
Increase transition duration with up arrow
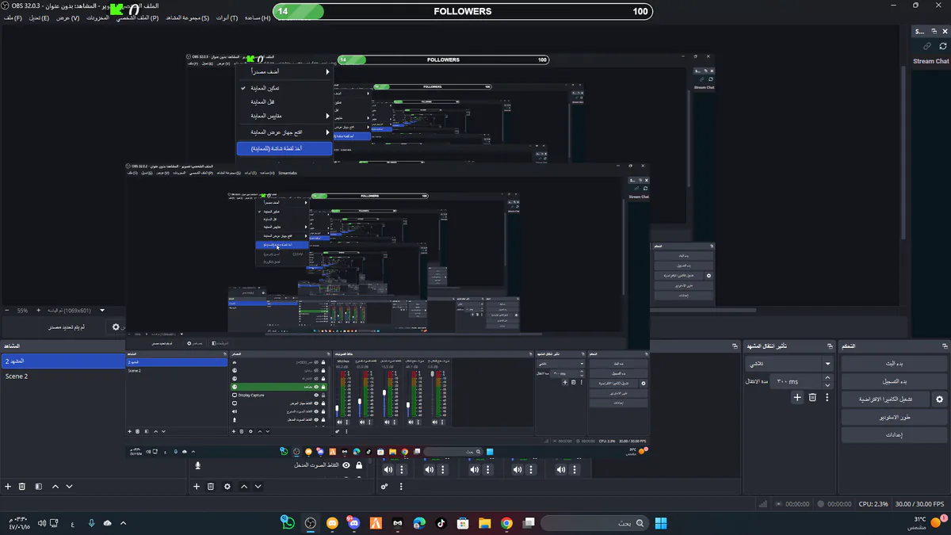(828, 378)
